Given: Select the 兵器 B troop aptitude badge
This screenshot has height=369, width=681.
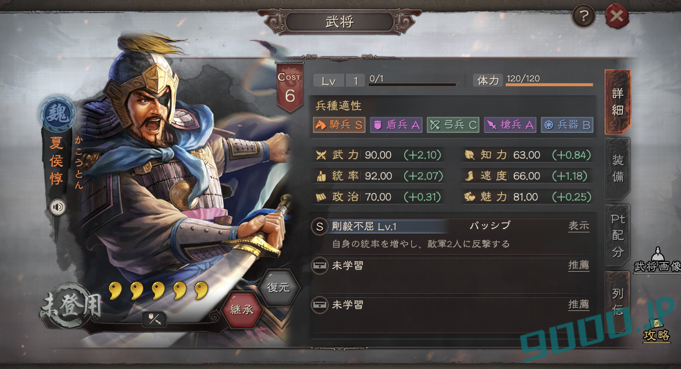Looking at the screenshot, I should (567, 125).
